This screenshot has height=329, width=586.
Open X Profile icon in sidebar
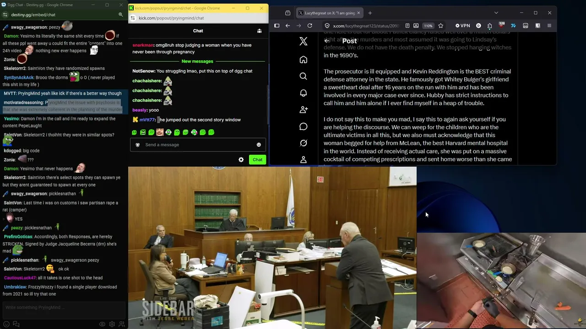click(x=303, y=160)
